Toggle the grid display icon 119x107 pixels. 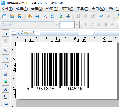pos(68,16)
